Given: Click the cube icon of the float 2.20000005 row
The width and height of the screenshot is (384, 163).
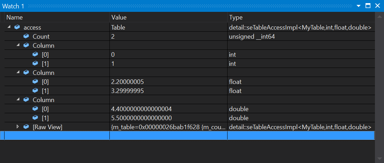Looking at the screenshot, I should pyautogui.click(x=35, y=81).
